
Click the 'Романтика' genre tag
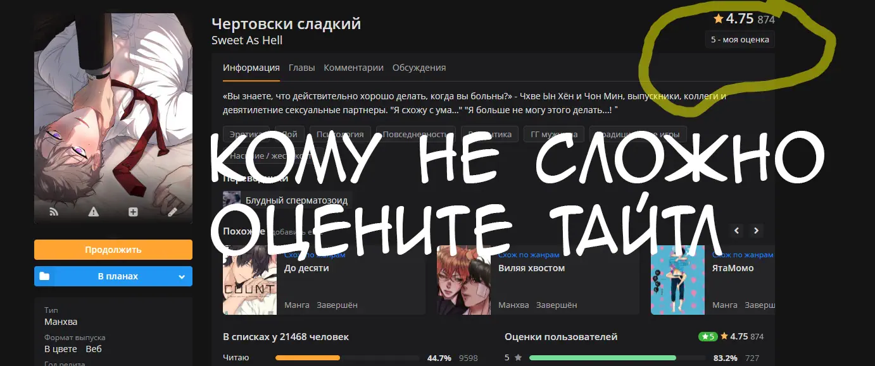(x=490, y=134)
